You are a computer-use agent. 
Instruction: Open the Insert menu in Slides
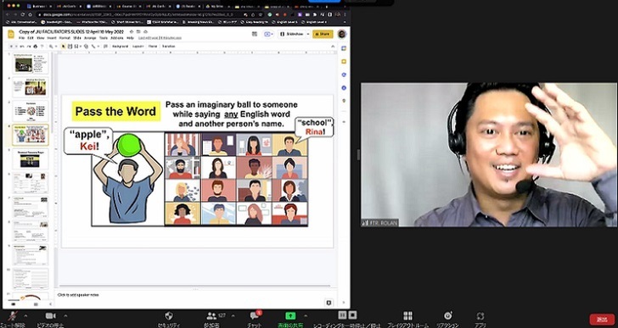(x=52, y=38)
